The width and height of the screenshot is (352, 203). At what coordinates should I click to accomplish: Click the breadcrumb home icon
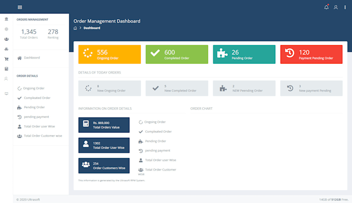pyautogui.click(x=75, y=28)
